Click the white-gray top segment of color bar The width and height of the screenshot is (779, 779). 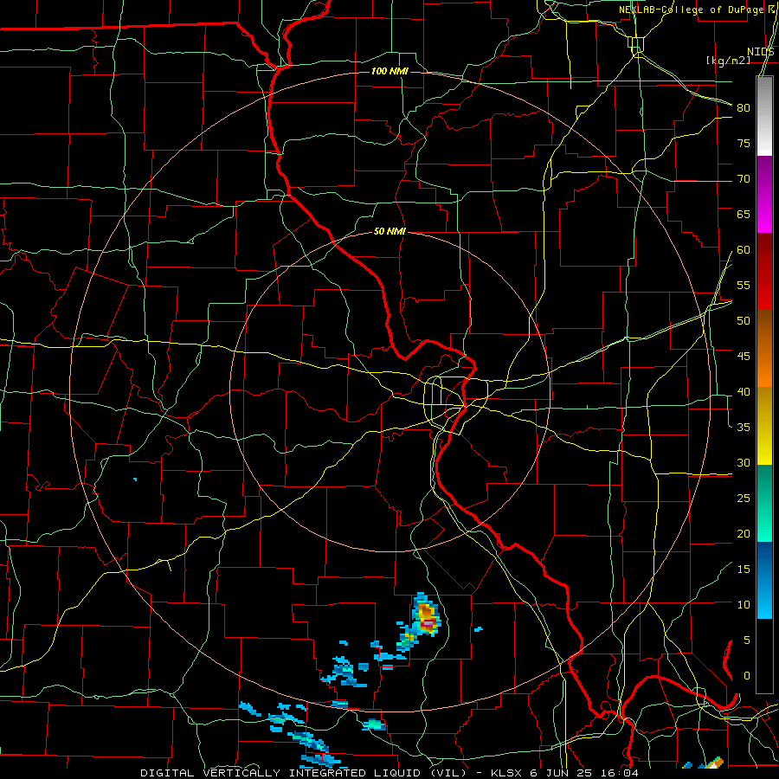[764, 116]
